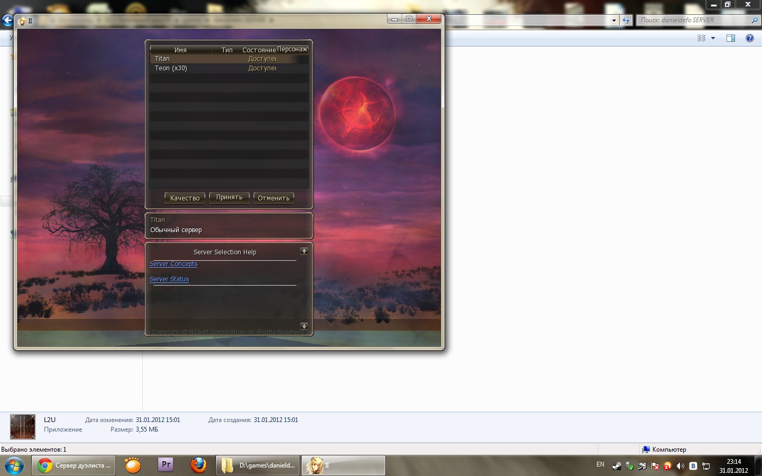Click the VK tray icon
Screen dimensions: 762x476
coord(693,466)
